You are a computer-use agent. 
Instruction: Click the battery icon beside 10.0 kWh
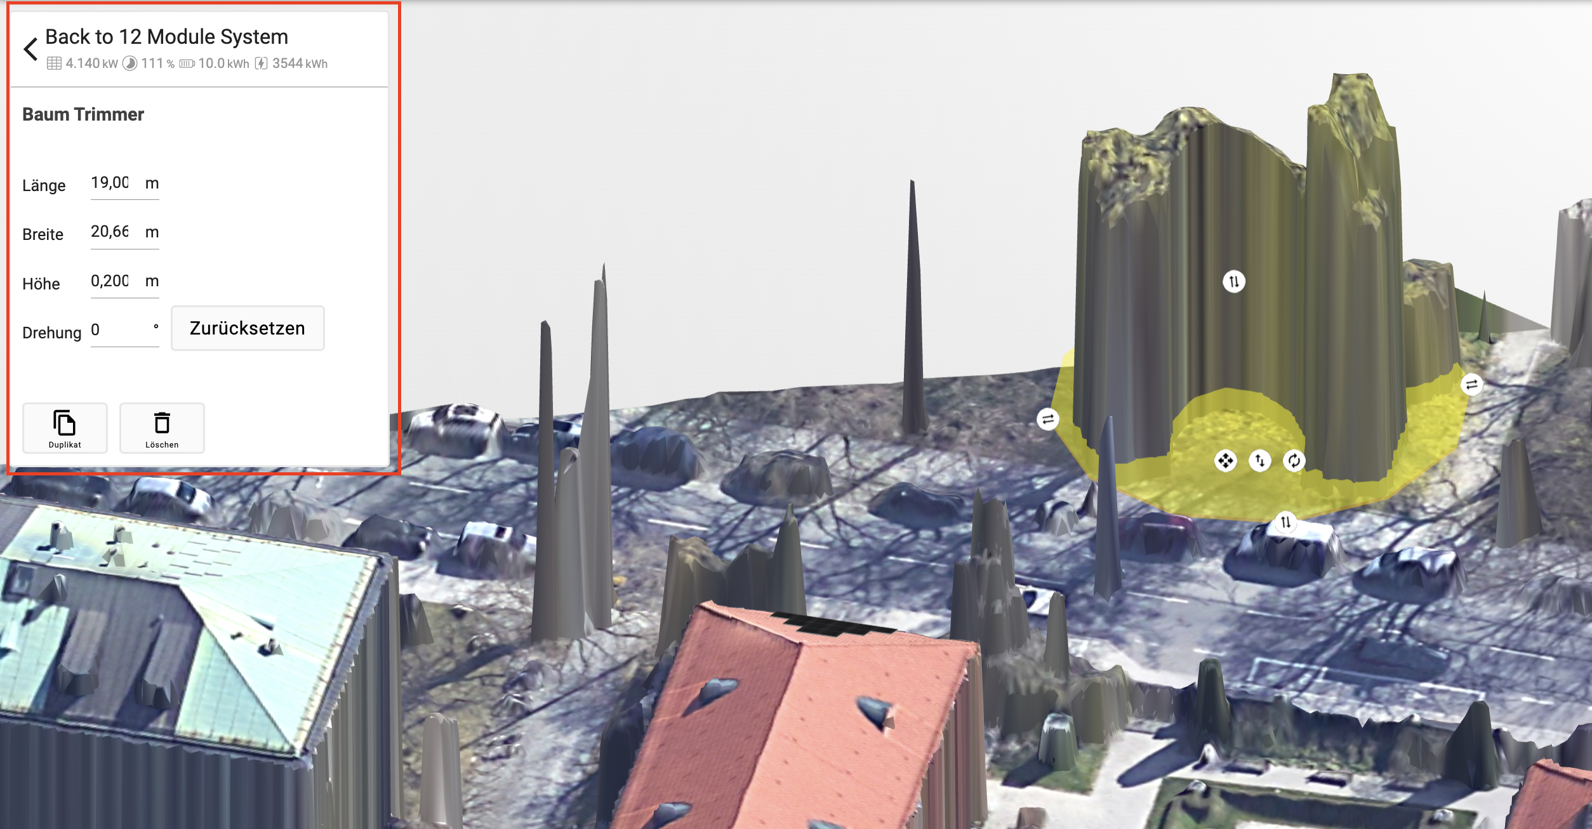pos(187,63)
